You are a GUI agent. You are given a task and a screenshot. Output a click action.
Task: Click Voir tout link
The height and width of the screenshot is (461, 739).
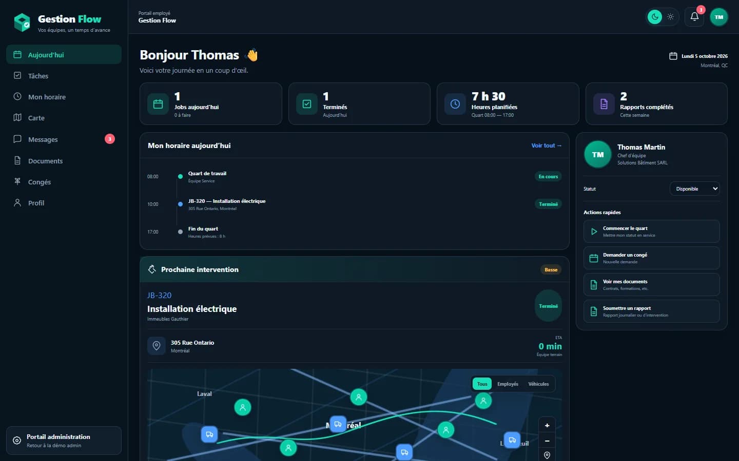[x=546, y=145]
